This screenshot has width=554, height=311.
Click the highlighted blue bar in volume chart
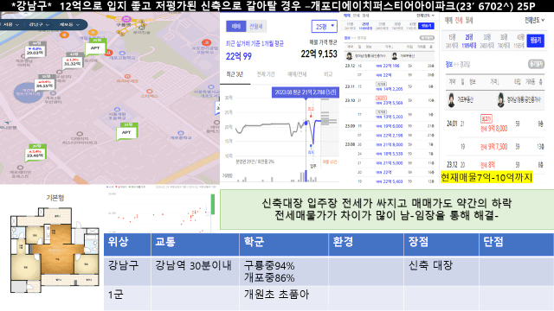[x=306, y=176]
